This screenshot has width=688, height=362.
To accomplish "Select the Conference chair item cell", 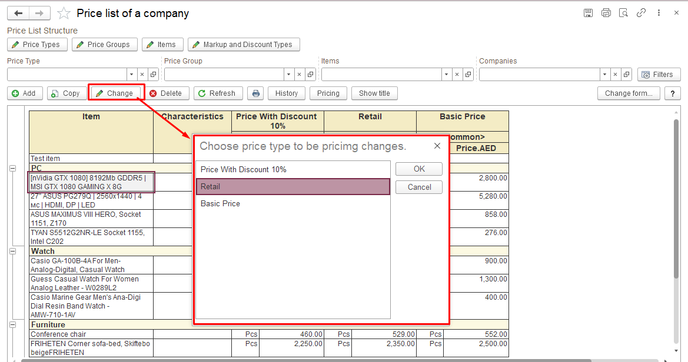I will point(91,334).
